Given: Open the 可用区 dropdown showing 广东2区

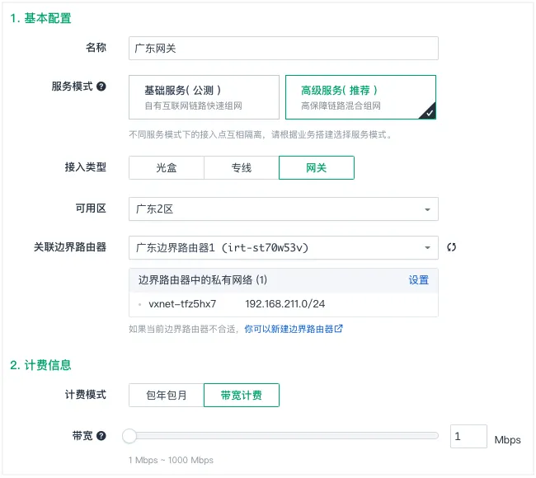Looking at the screenshot, I should click(283, 209).
